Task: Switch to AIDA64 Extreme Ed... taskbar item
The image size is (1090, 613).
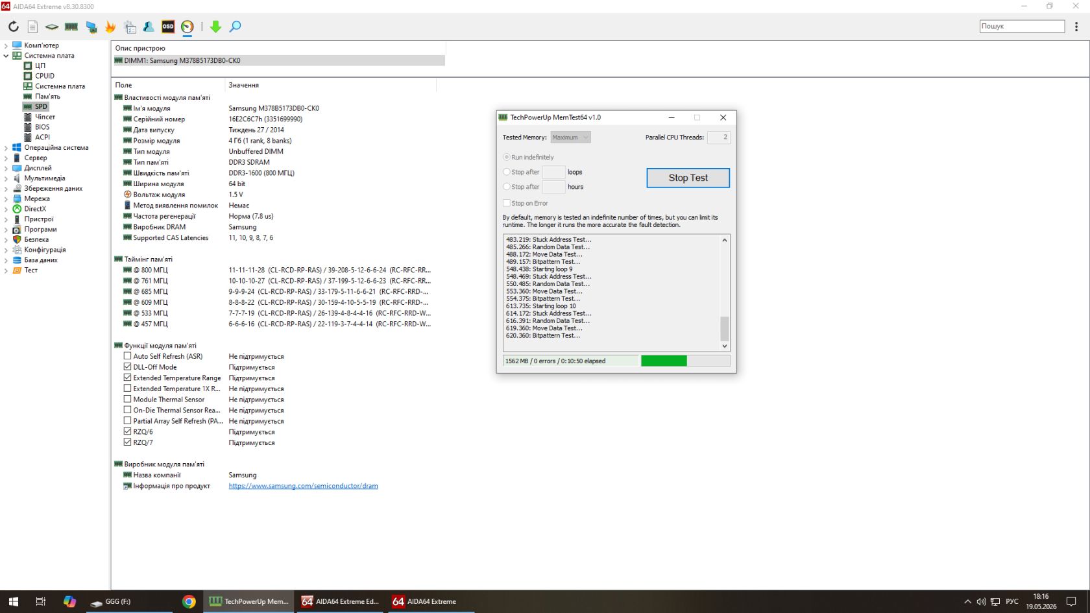Action: tap(340, 601)
